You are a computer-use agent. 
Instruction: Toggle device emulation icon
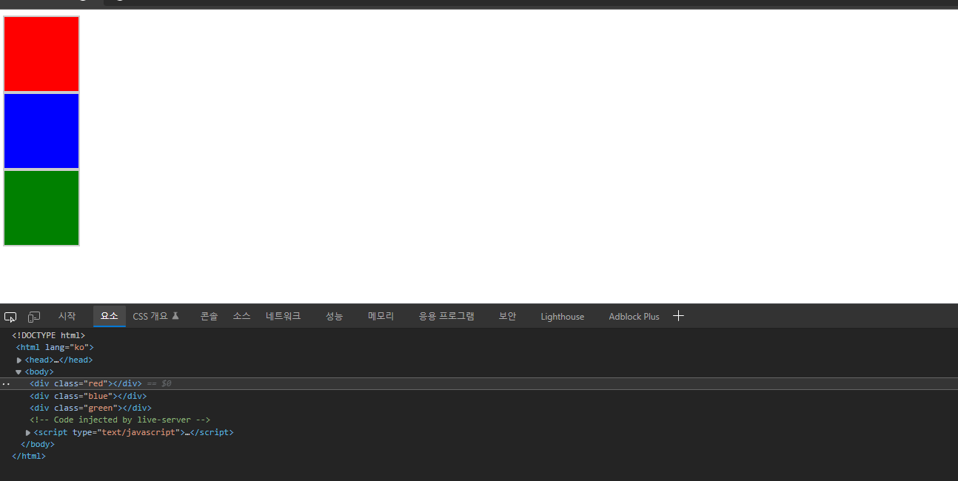tap(34, 317)
